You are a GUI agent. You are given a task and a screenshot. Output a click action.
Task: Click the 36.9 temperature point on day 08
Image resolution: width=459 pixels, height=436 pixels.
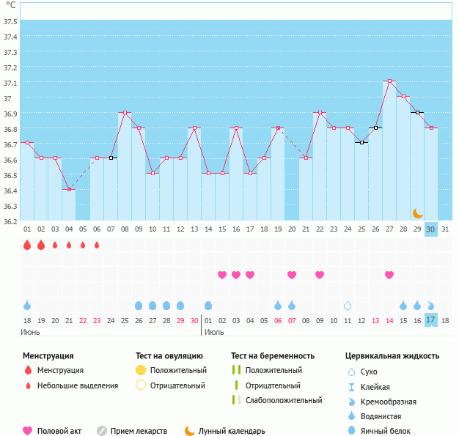coord(125,113)
